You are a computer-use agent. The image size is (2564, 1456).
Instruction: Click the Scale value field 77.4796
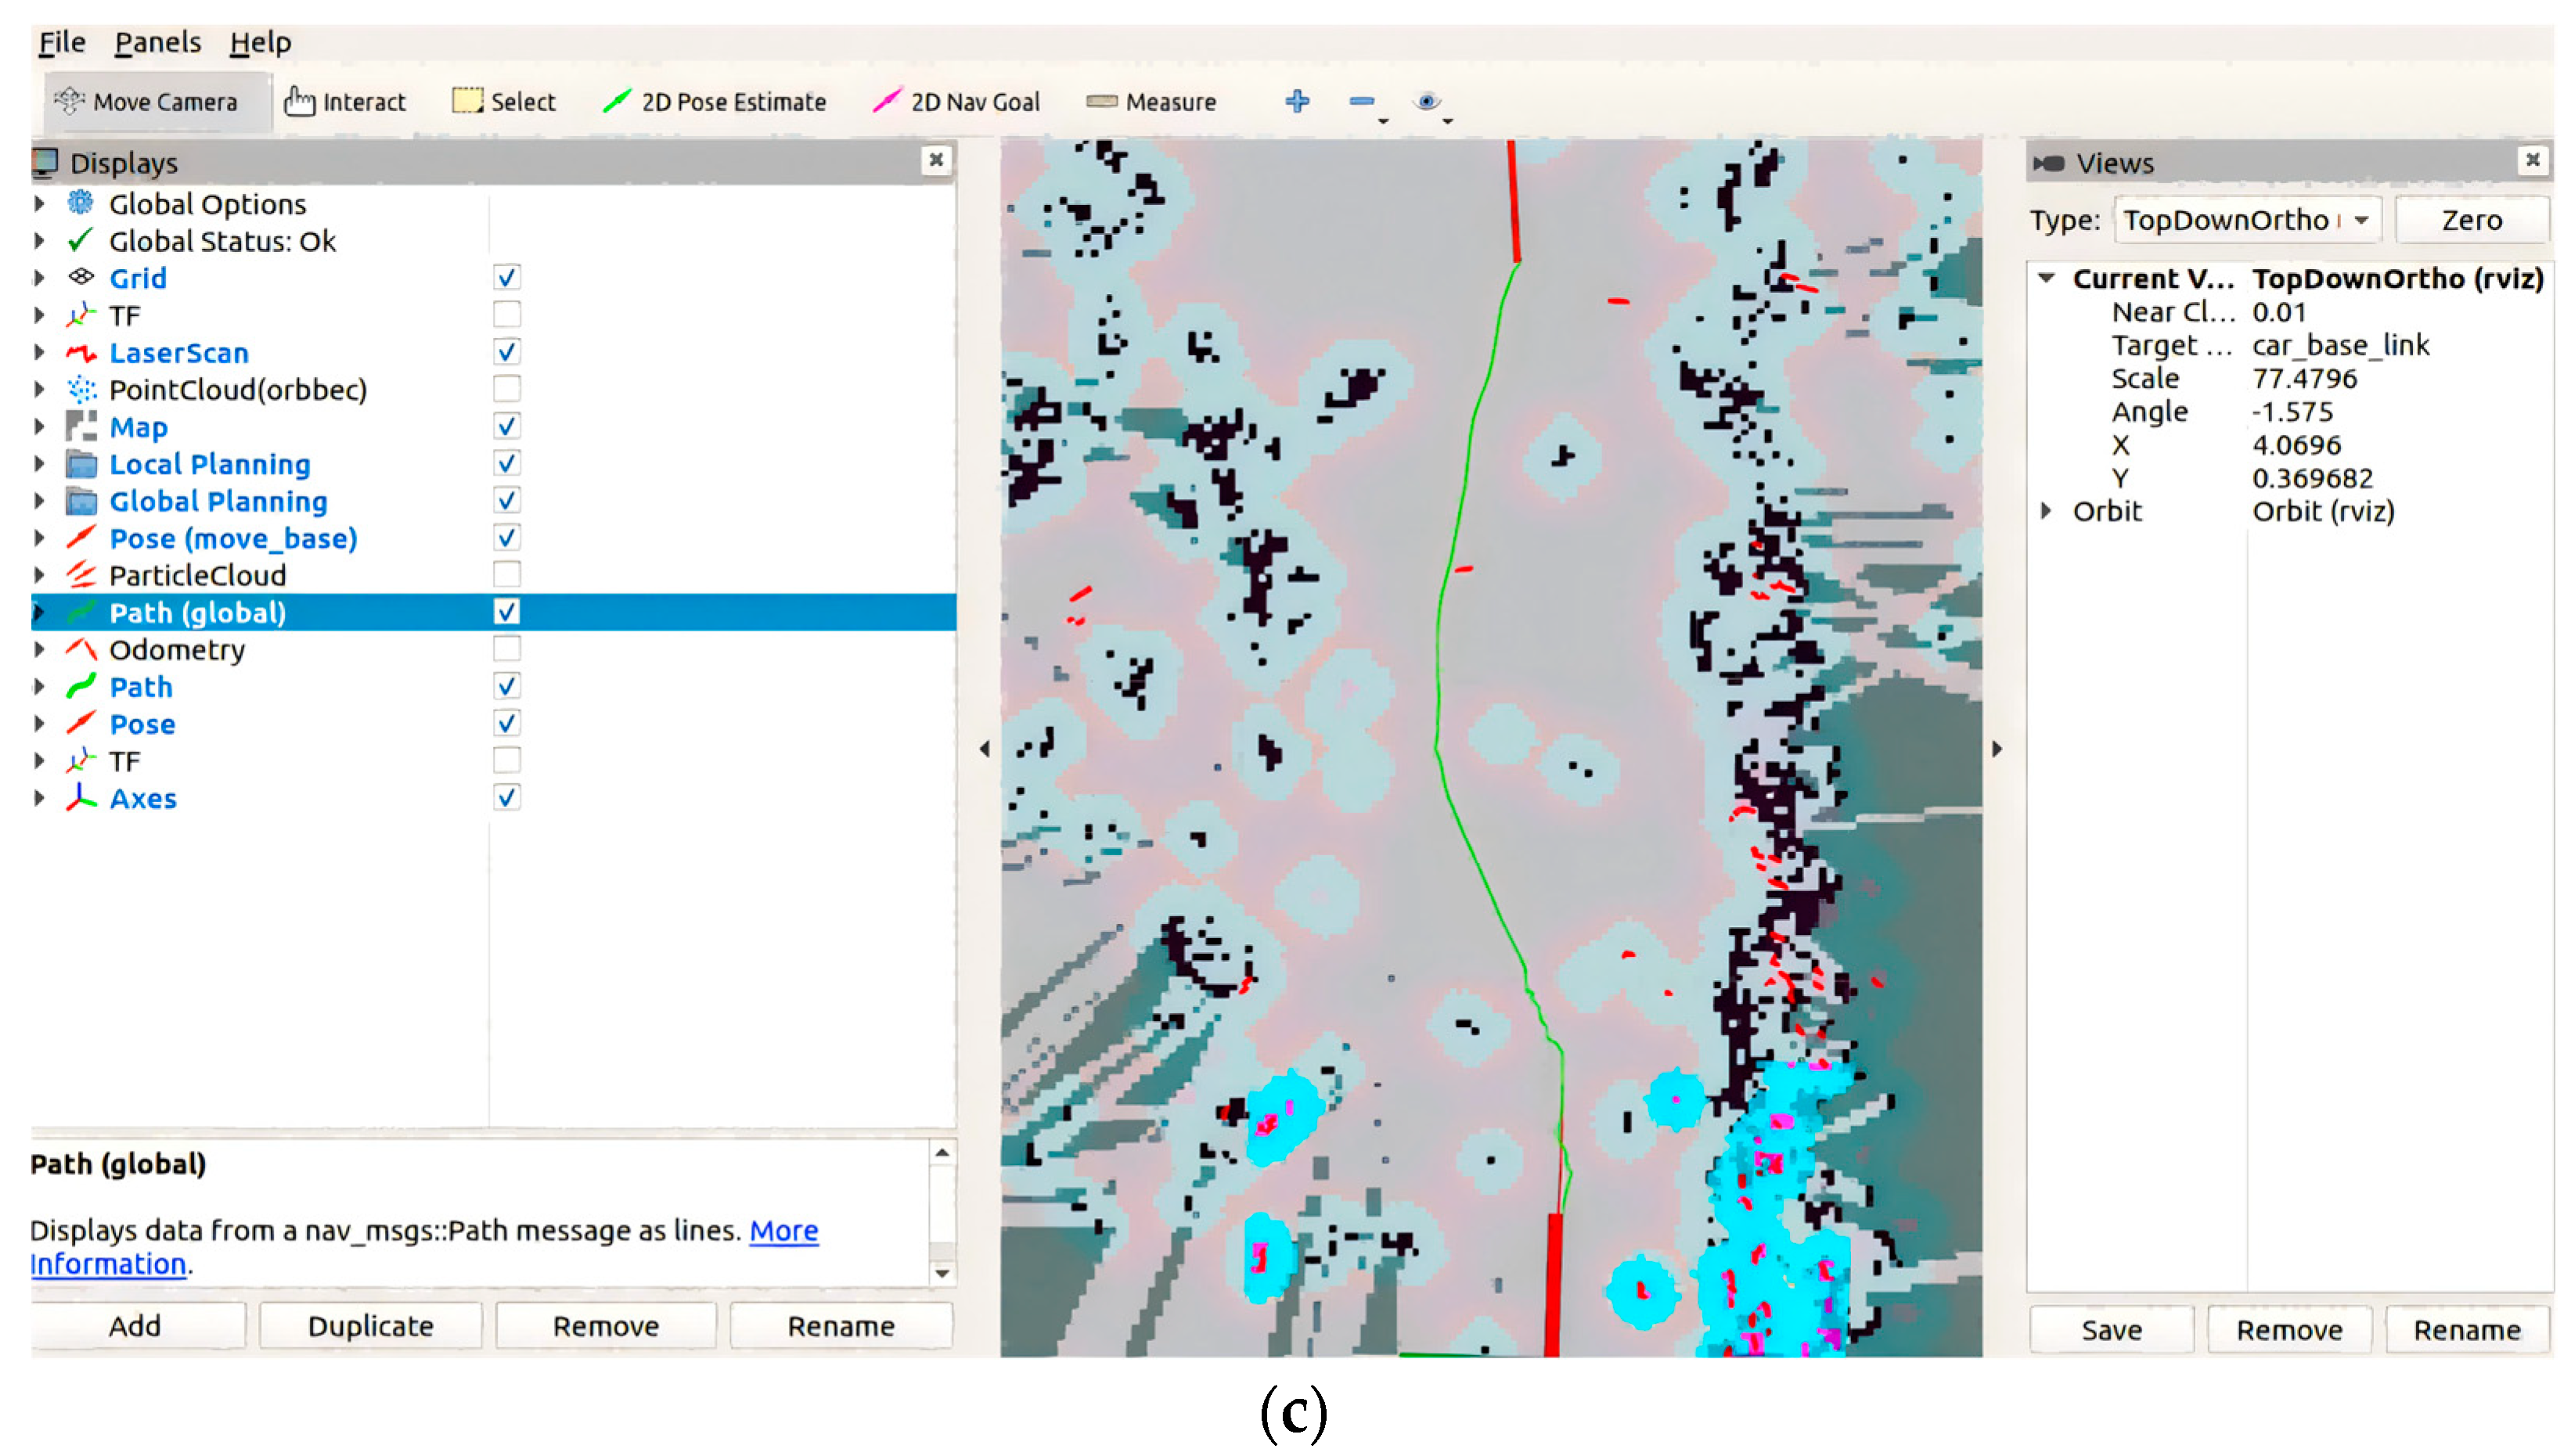tap(2304, 379)
